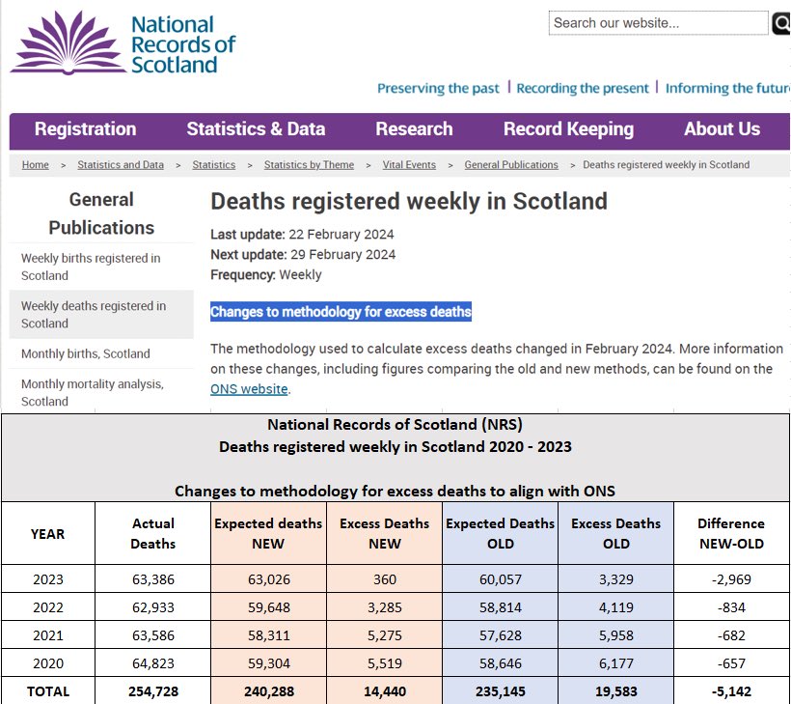Navigate to the Statistics breadcrumb

tap(213, 165)
